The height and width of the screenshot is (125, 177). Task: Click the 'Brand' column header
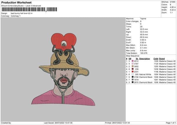pyautogui.click(x=162, y=59)
